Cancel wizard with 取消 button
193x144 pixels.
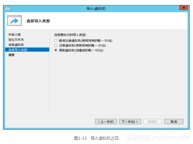(174, 122)
